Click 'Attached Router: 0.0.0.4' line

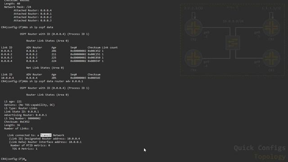pos(32,10)
